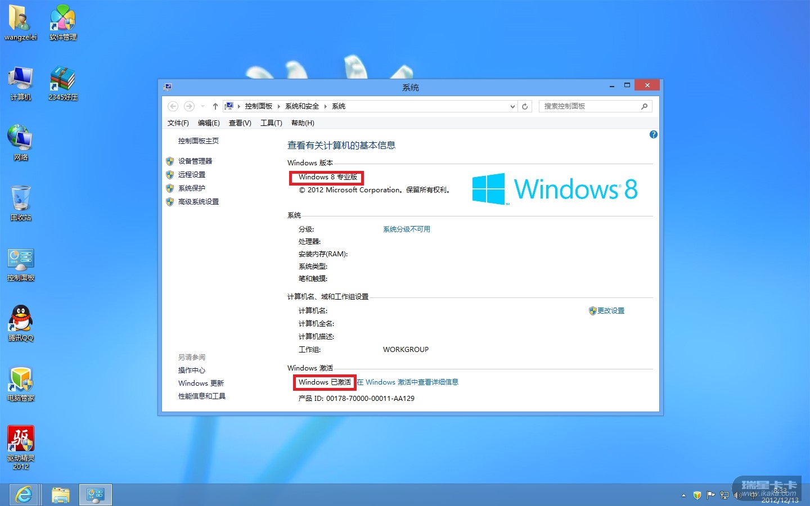Screen dimensions: 810x506
Task: Click the 中 input method indicator
Action: coord(753,495)
